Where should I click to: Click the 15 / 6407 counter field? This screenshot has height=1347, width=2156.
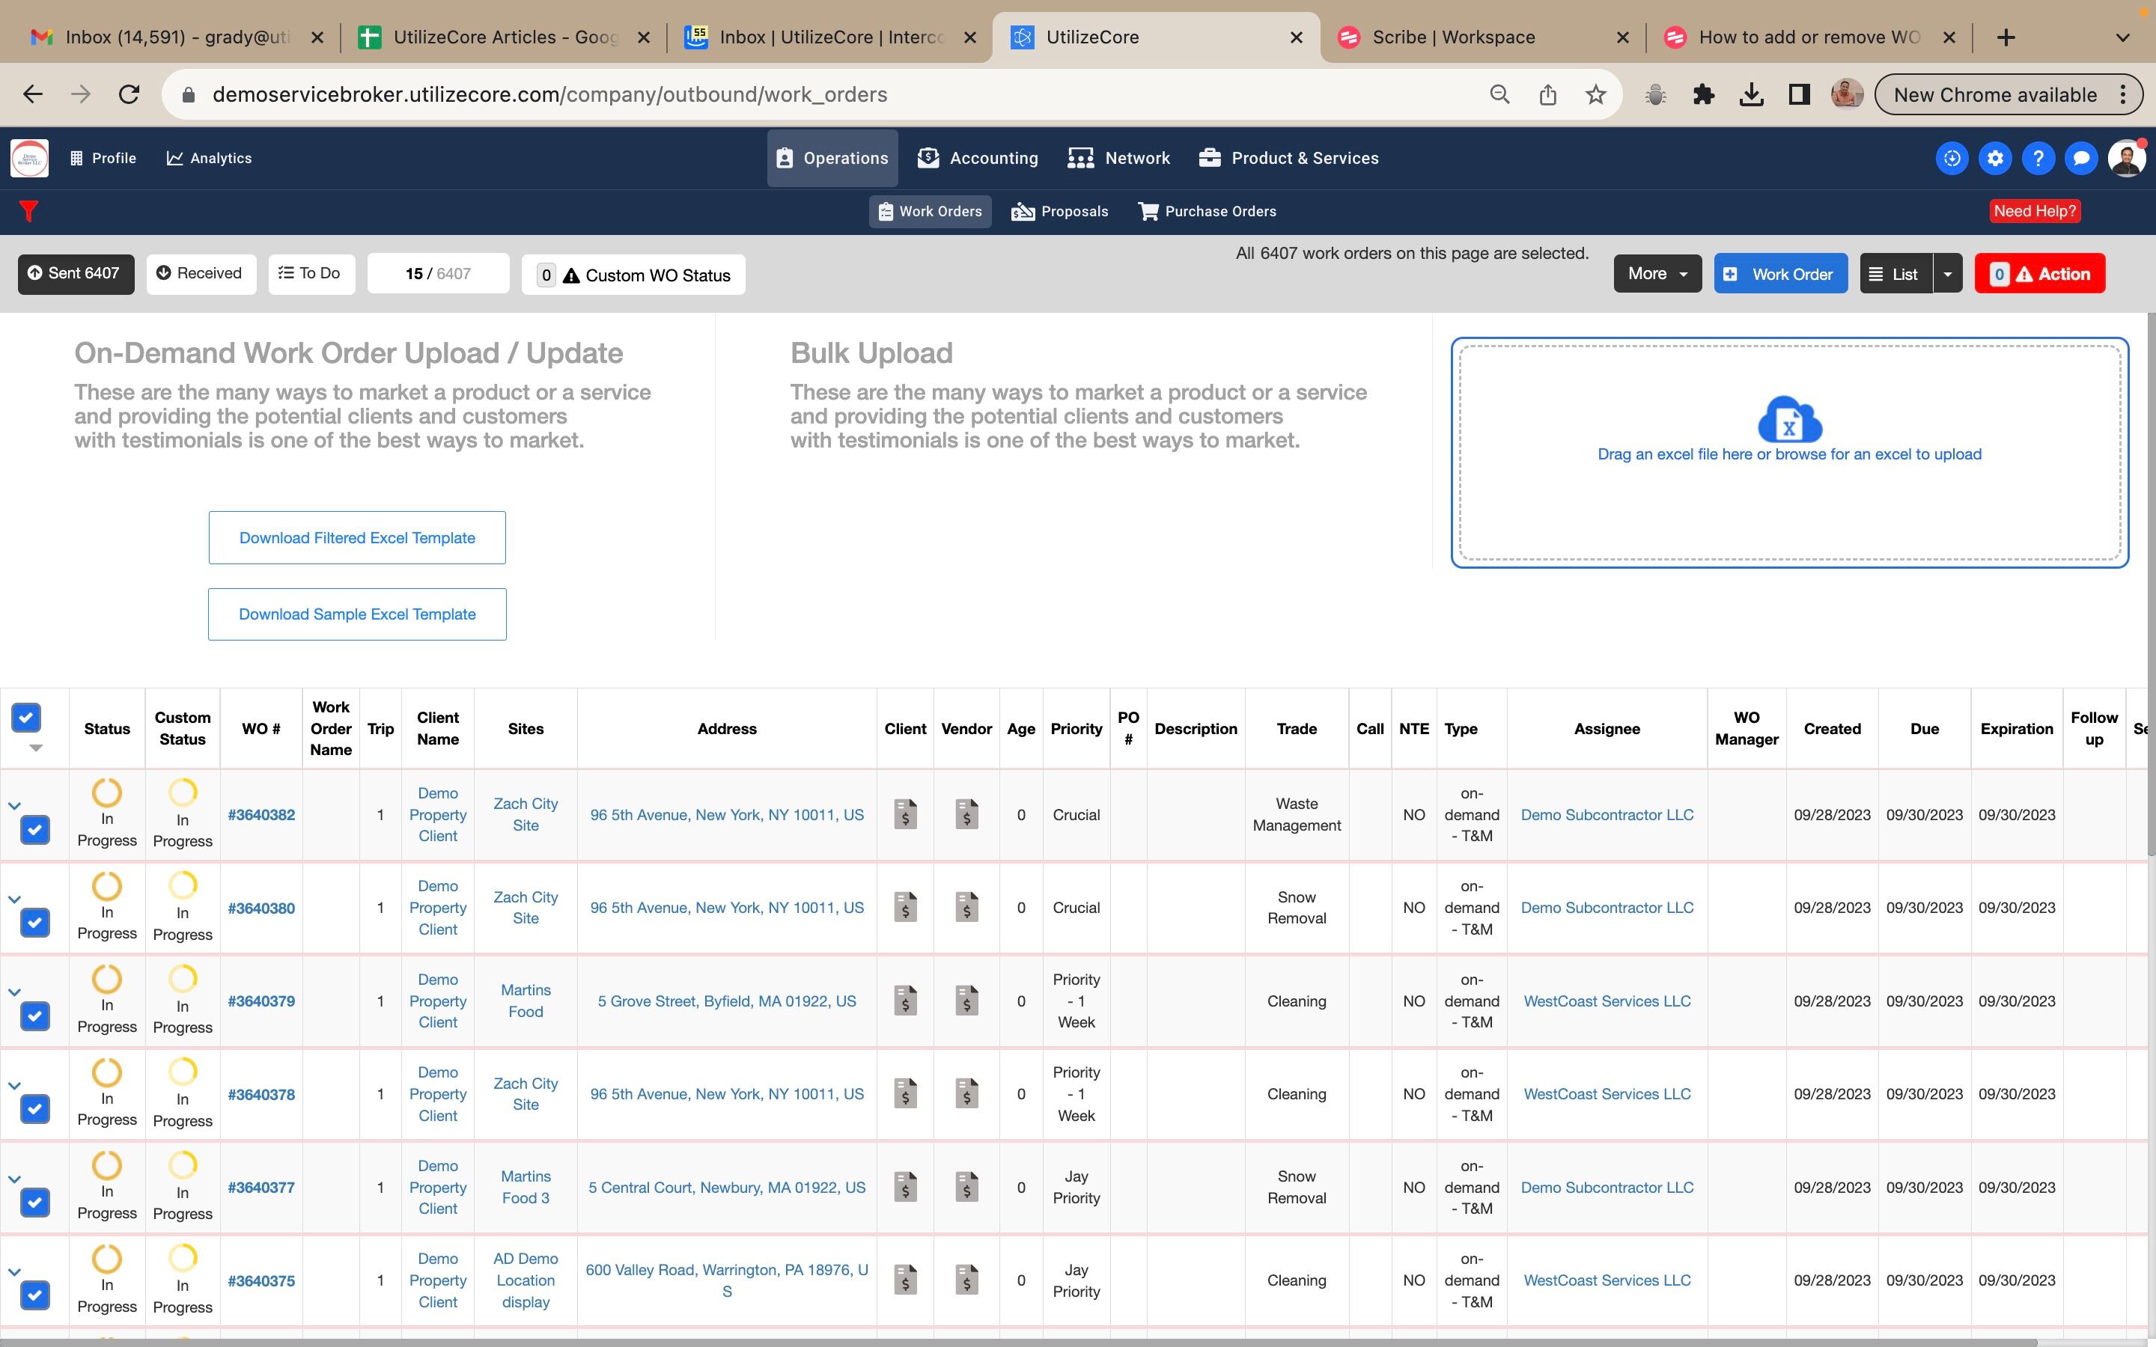pos(437,273)
